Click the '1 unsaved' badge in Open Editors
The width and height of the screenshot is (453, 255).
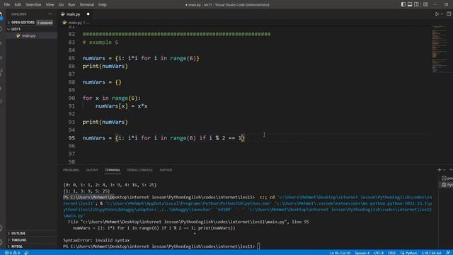coord(45,23)
